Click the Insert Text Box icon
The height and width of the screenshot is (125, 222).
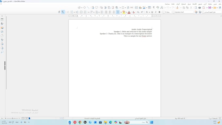[136, 8]
